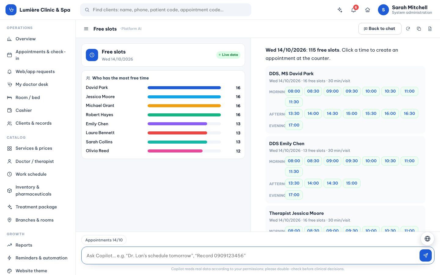Pick Emily Chen's 15:00 afternoon slot

click(352, 183)
